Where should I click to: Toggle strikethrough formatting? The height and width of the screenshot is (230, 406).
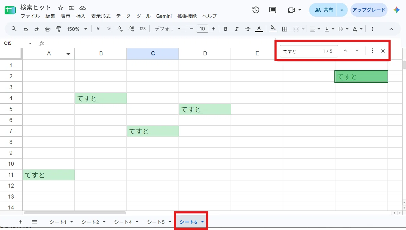tap(247, 29)
